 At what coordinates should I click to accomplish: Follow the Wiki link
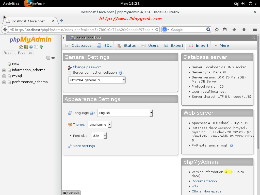195,186
